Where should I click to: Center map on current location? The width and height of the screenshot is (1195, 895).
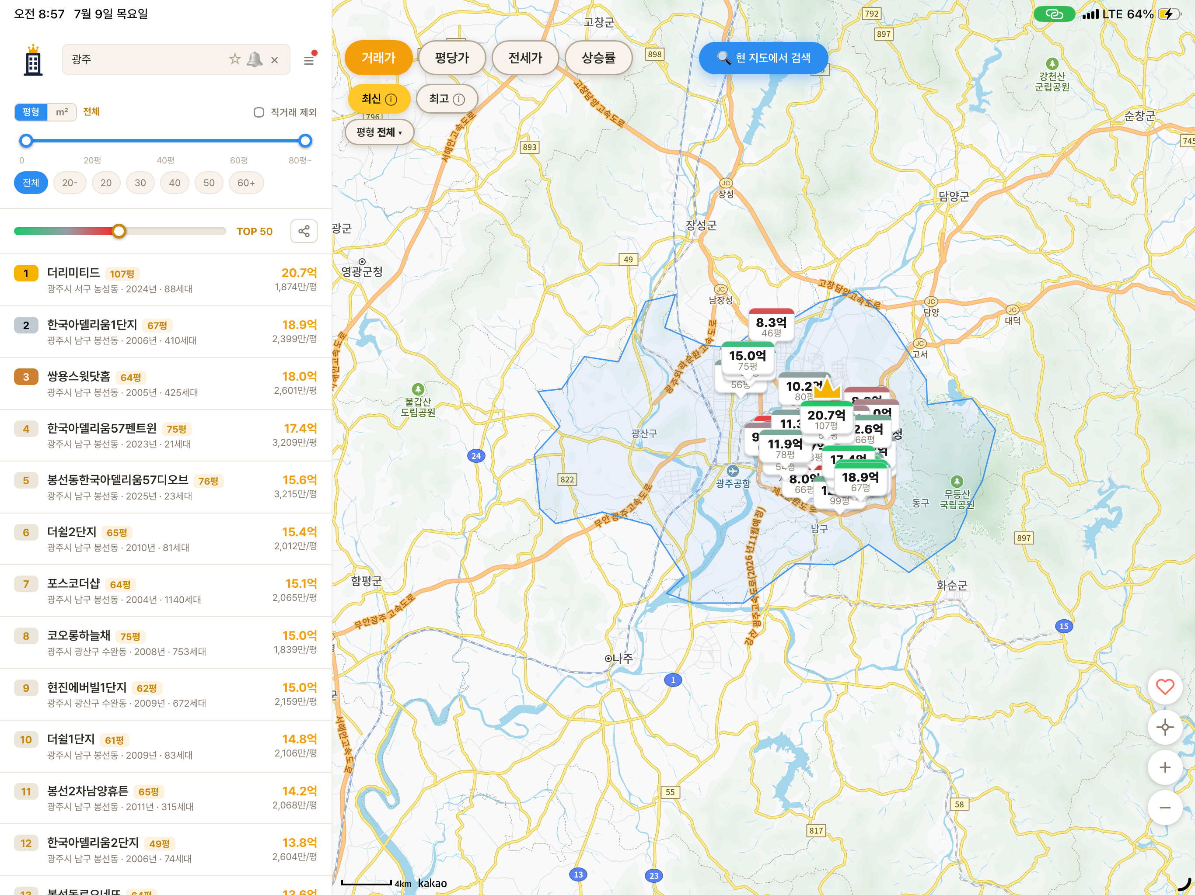click(1165, 727)
